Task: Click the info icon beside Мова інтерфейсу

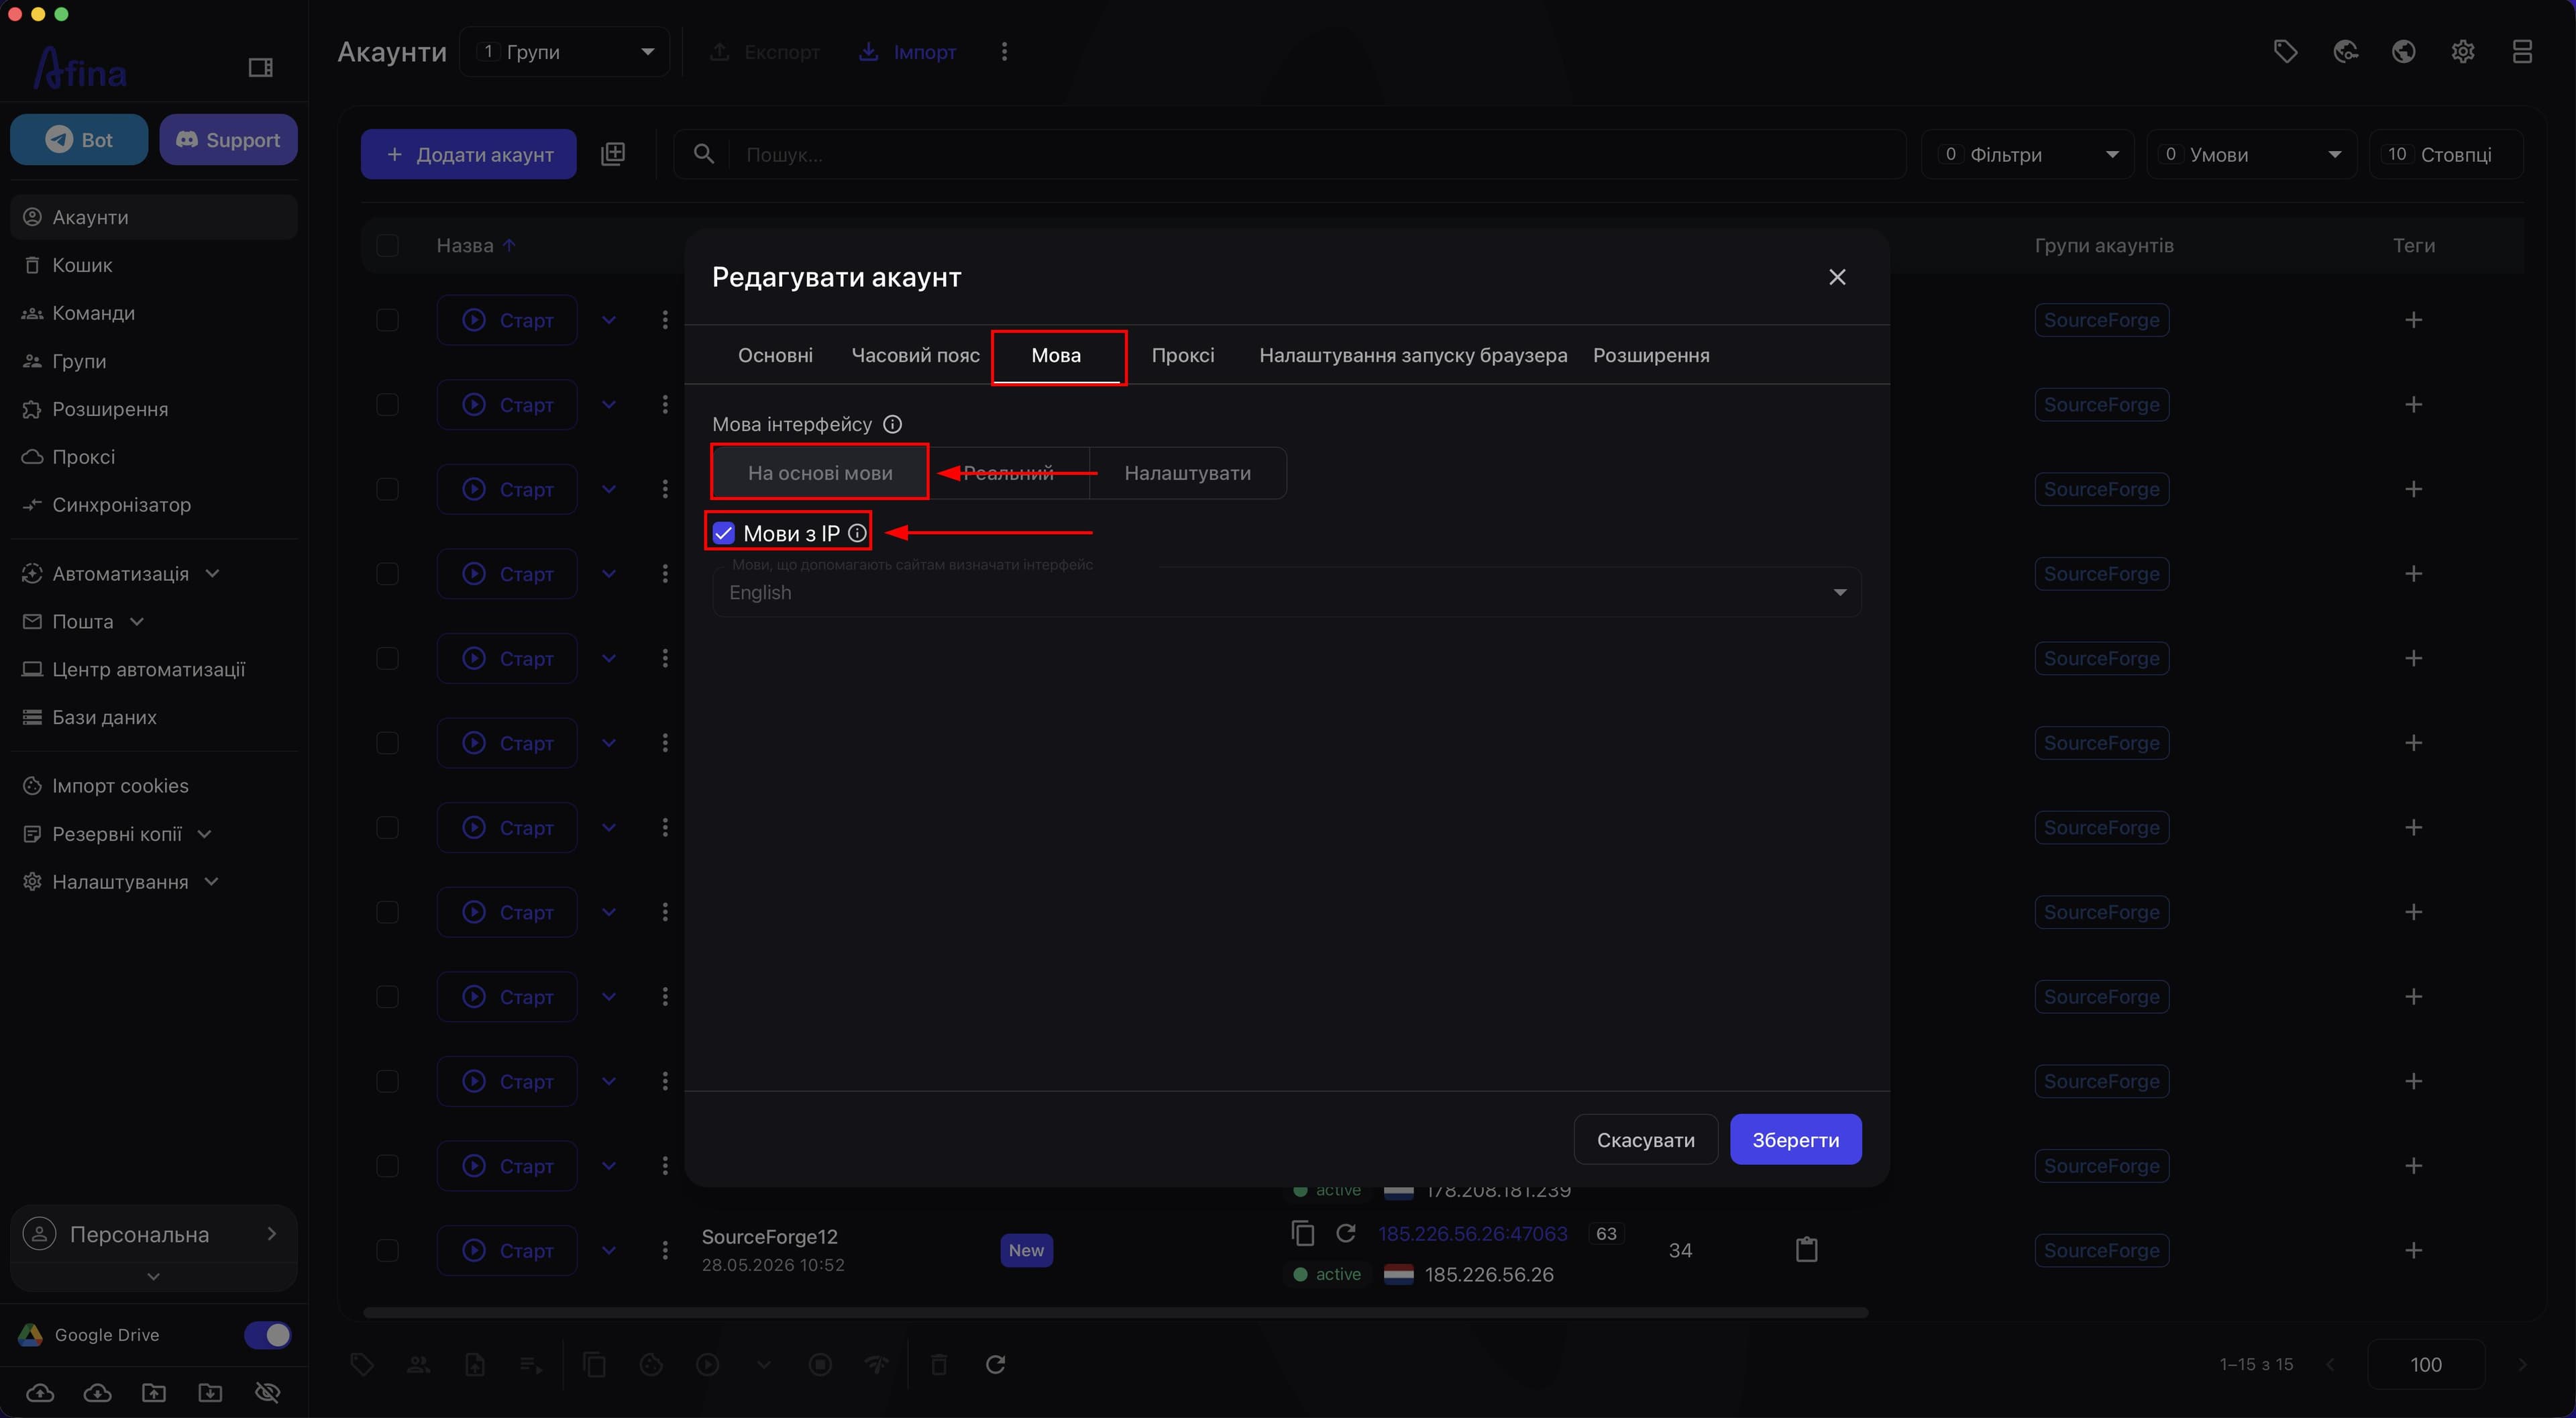Action: pyautogui.click(x=893, y=424)
